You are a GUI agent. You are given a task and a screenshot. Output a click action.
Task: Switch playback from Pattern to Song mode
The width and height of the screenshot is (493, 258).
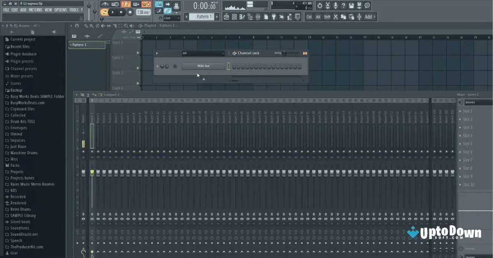pos(104,12)
